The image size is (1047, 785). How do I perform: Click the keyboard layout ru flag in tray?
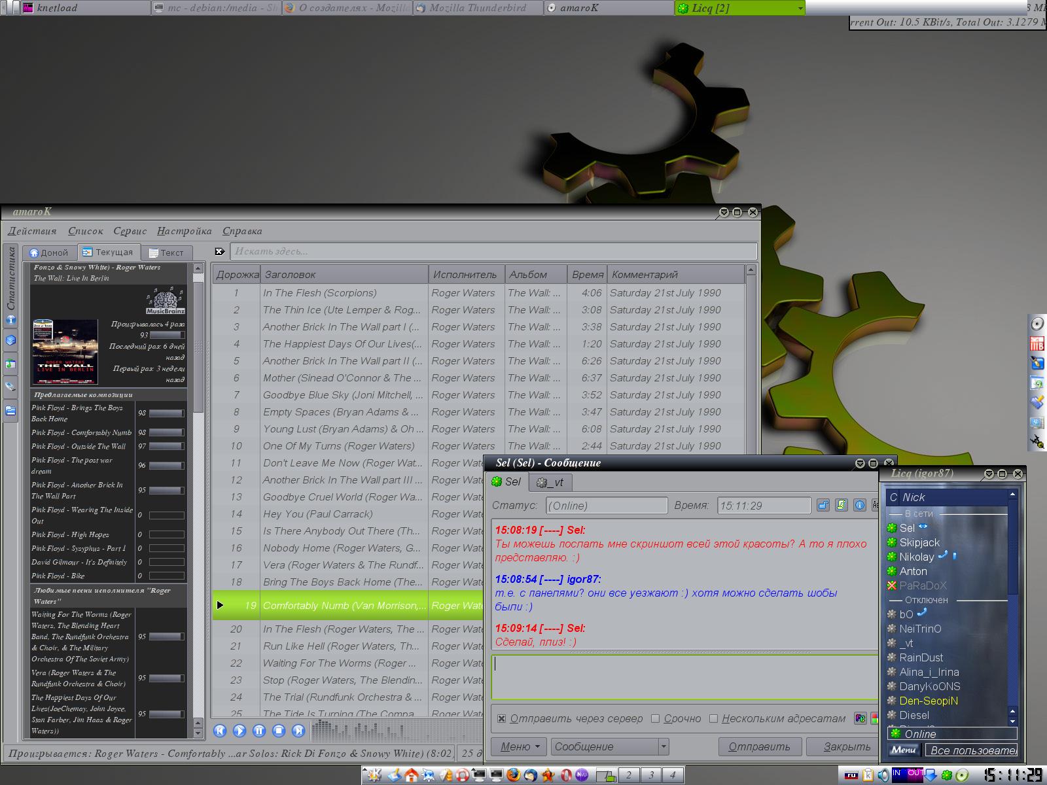click(x=851, y=776)
